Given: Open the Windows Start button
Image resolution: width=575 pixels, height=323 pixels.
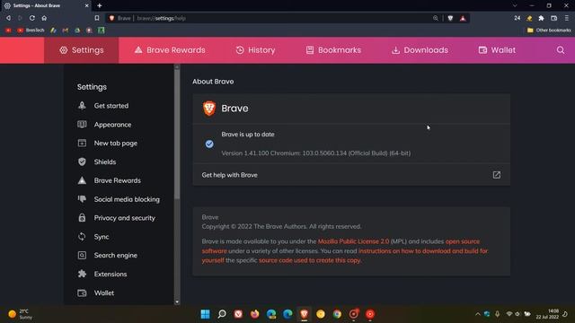Looking at the screenshot, I should (206, 314).
